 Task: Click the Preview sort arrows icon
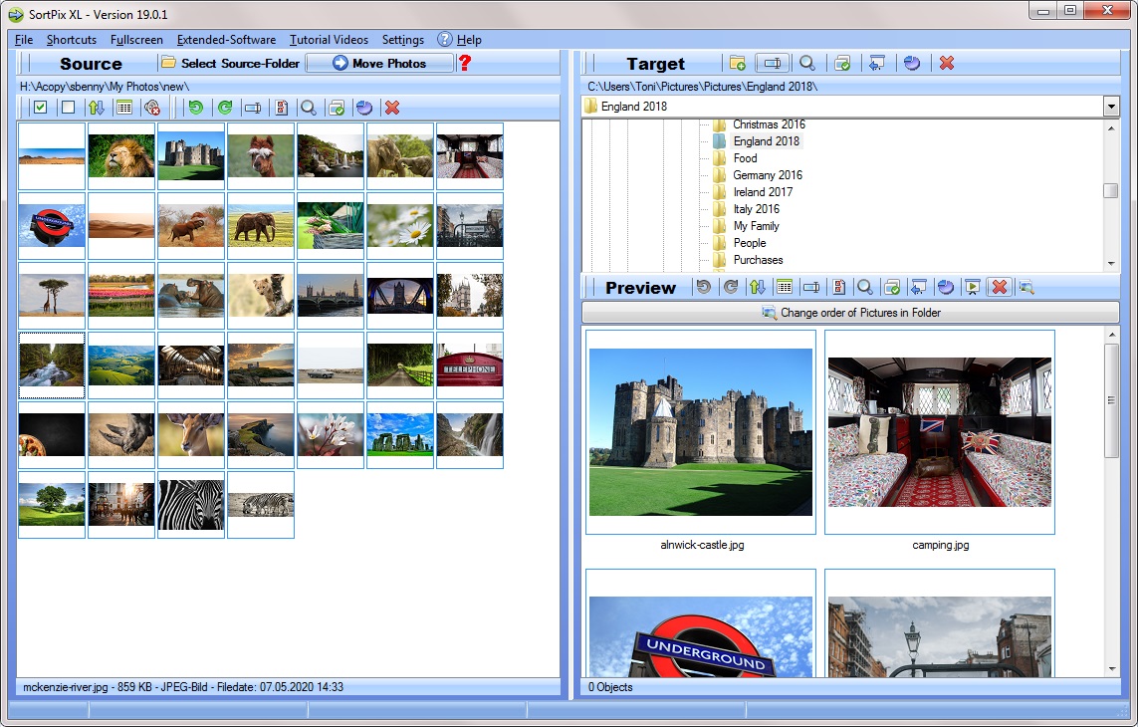point(757,288)
